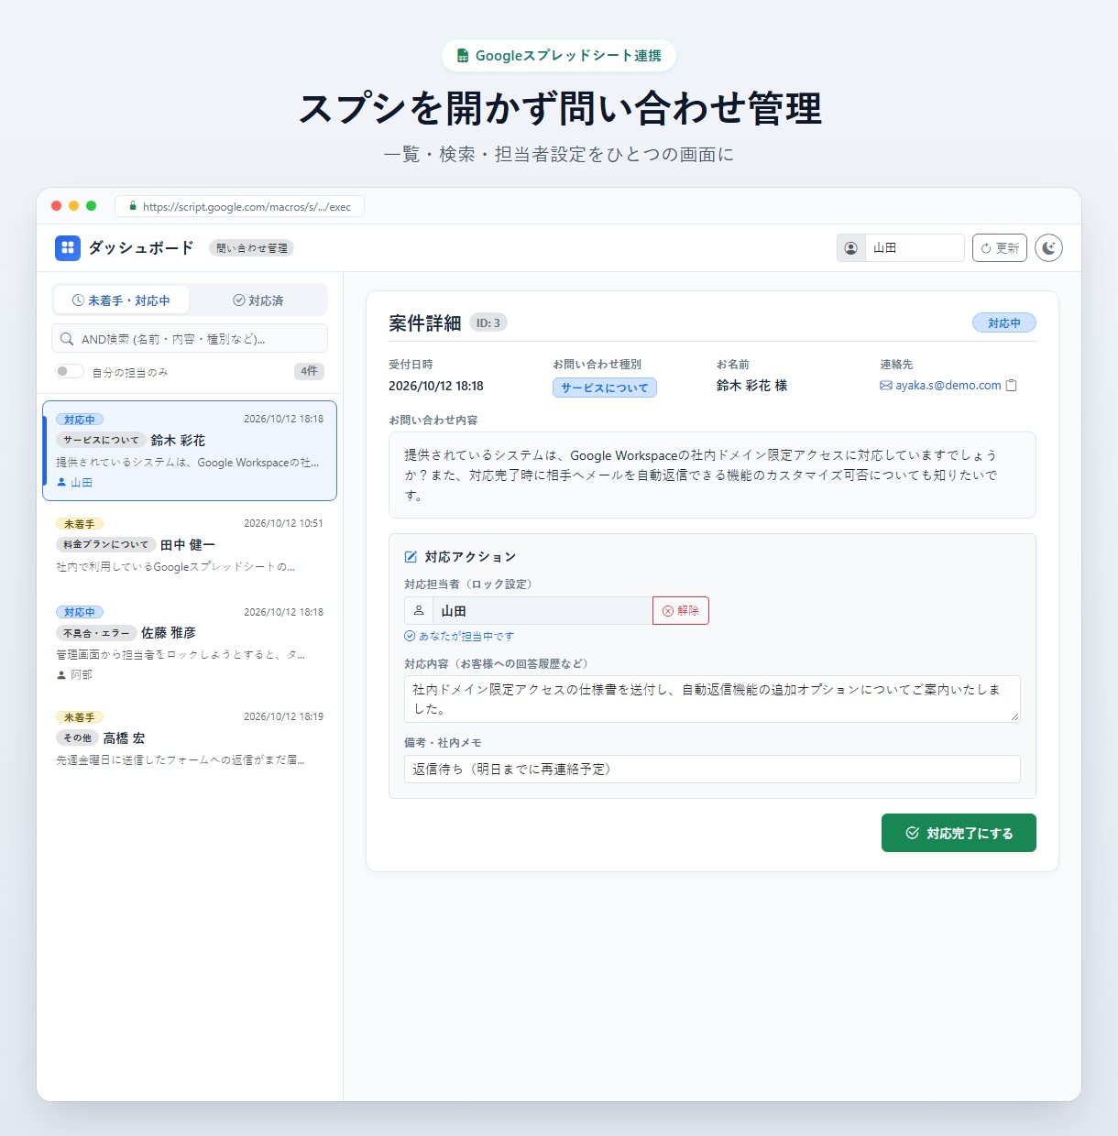Click the 未着手 badge on 田中 健一's card
This screenshot has width=1118, height=1136.
(80, 524)
